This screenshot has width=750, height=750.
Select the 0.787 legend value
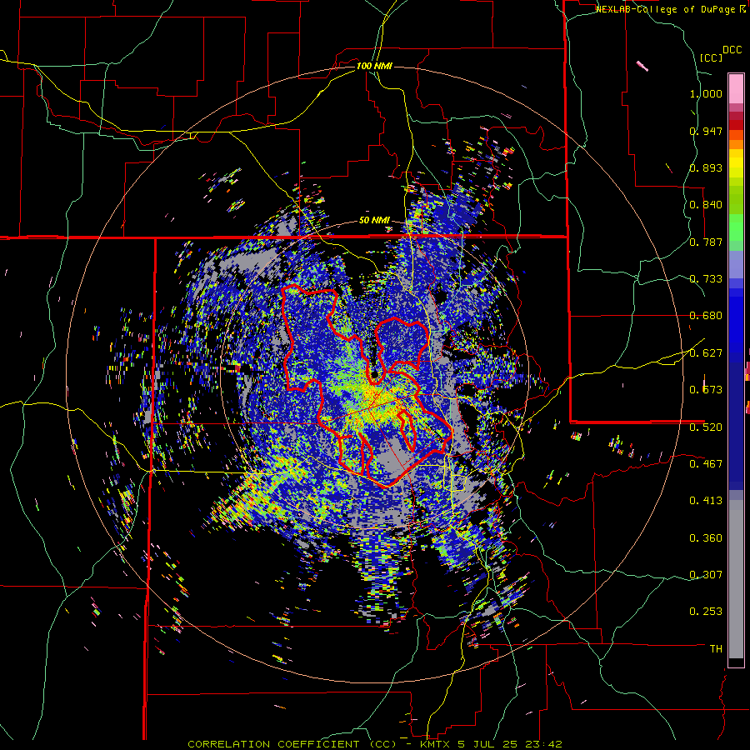[706, 242]
